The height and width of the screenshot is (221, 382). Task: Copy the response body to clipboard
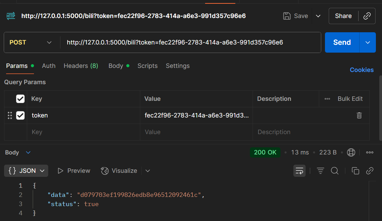pyautogui.click(x=356, y=171)
